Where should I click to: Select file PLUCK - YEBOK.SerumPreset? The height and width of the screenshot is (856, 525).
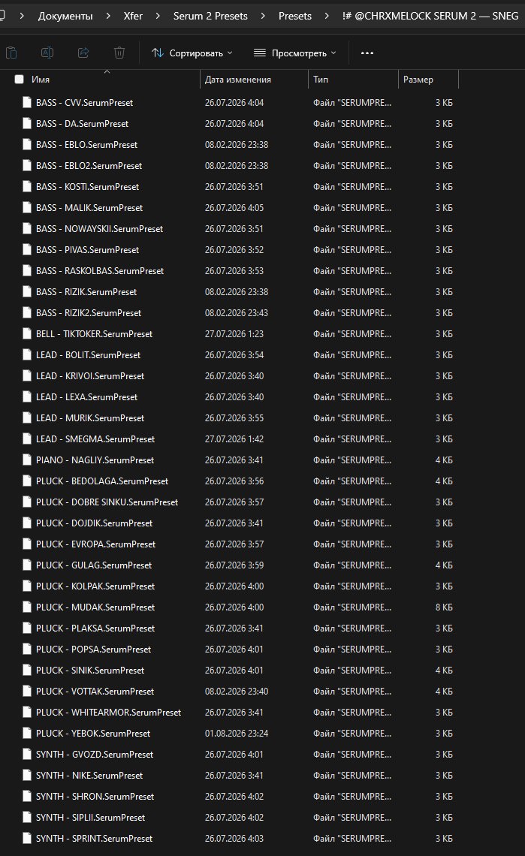[x=93, y=733]
